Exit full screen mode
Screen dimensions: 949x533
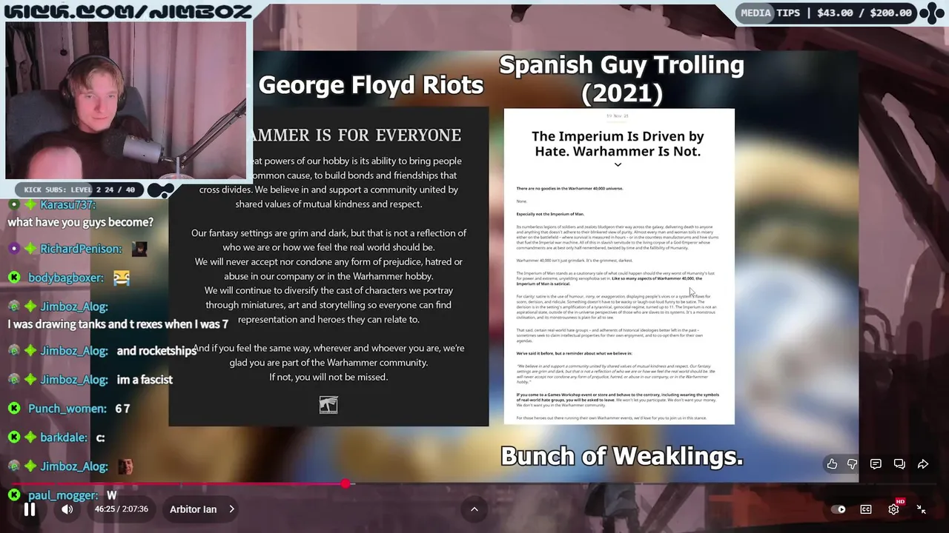(x=922, y=509)
